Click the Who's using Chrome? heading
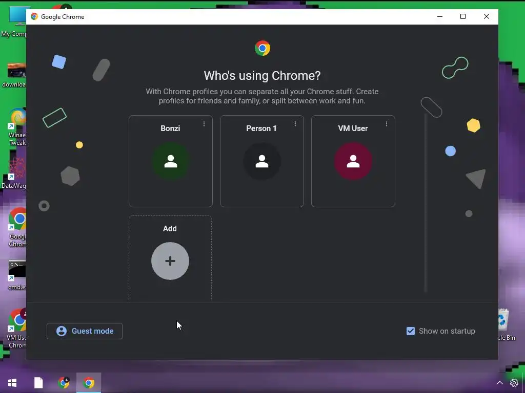Viewport: 525px width, 393px height. [x=262, y=76]
